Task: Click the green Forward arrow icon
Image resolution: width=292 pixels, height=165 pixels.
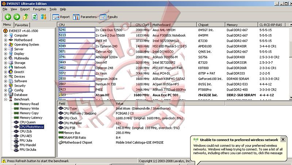Action: pyautogui.click(x=17, y=17)
